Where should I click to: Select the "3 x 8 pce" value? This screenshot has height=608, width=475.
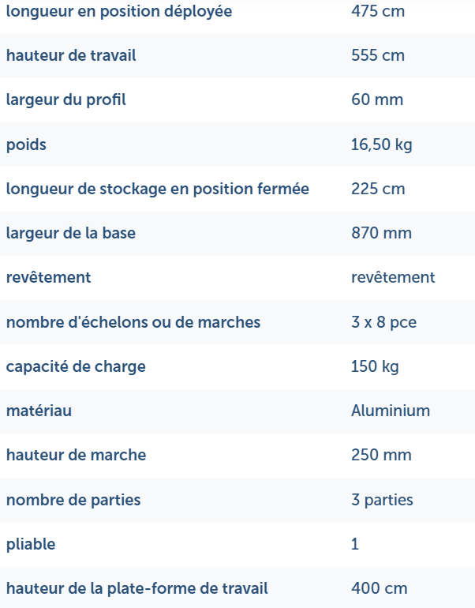pyautogui.click(x=384, y=322)
